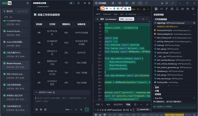Screen dimensions: 198x116
Task: Open the green workspace icon pill in chat header
Action: (72, 3)
